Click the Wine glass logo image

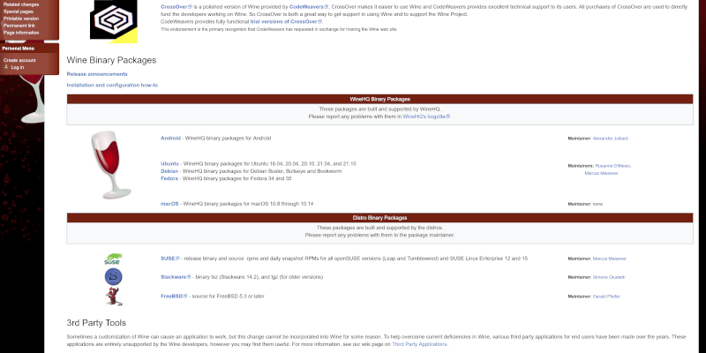[111, 165]
